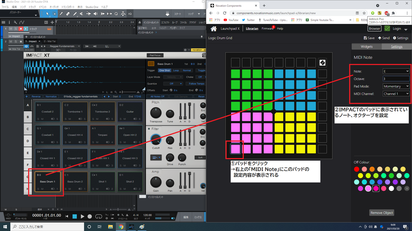Viewport: 412px width, 231px height.
Task: Add a track with plus icon
Action: [52, 22]
